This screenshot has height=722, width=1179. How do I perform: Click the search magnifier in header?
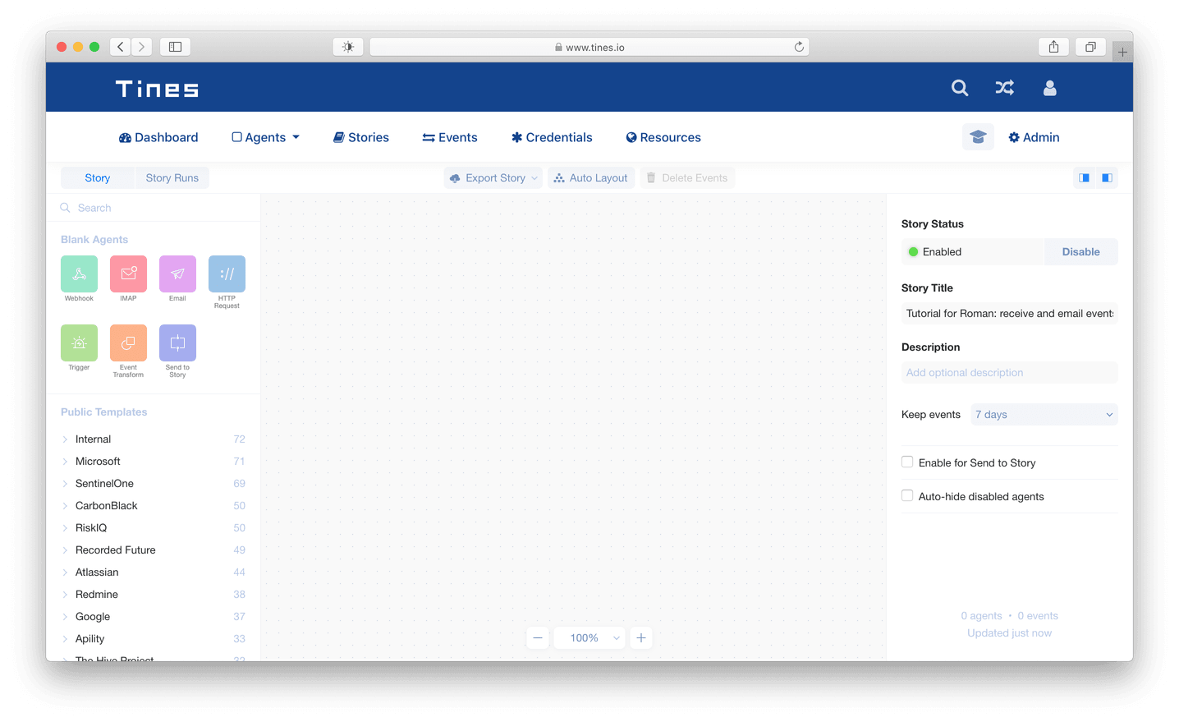coord(959,88)
